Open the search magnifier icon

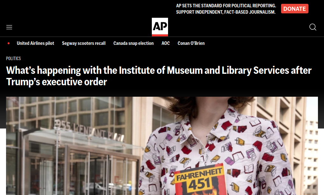[x=313, y=27]
